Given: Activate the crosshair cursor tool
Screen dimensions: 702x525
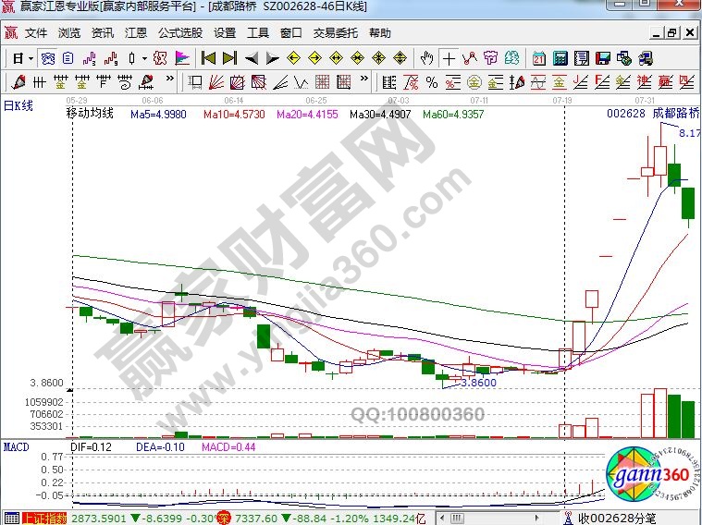Looking at the screenshot, I should point(450,57).
